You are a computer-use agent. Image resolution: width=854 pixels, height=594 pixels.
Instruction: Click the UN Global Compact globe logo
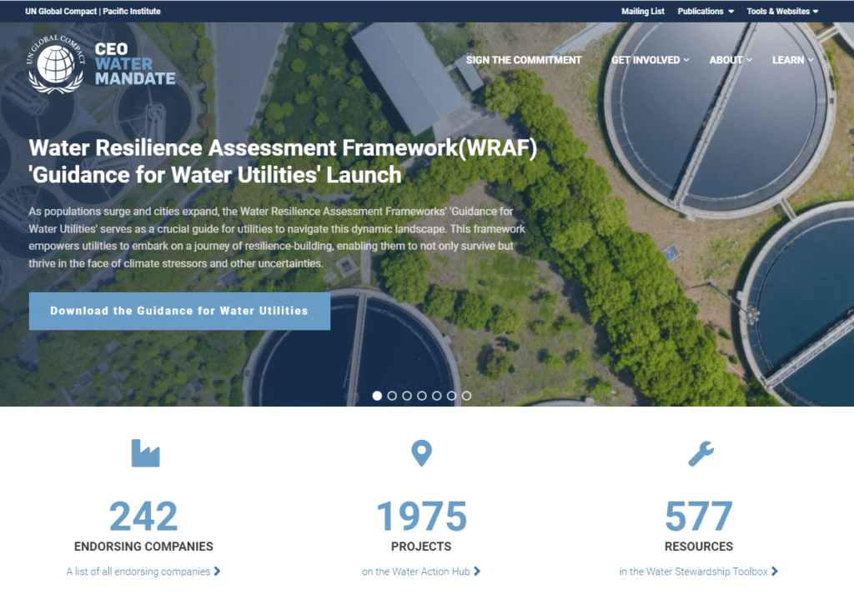pyautogui.click(x=56, y=64)
